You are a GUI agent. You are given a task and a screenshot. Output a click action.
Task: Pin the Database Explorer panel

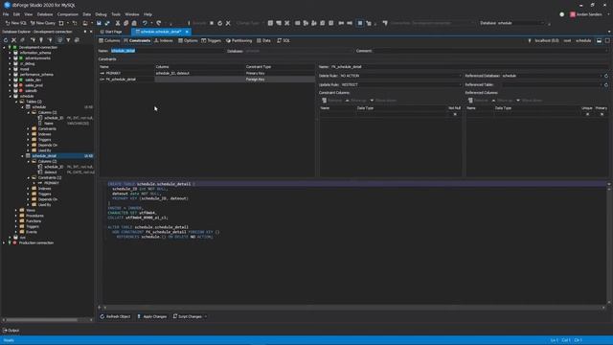(x=85, y=32)
